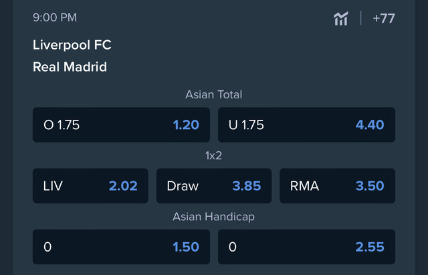Expand the +77 more markets
Image resolution: width=428 pixels, height=275 pixels.
384,19
